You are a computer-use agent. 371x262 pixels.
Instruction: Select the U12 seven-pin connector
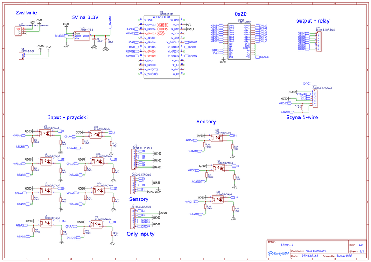click(132, 185)
